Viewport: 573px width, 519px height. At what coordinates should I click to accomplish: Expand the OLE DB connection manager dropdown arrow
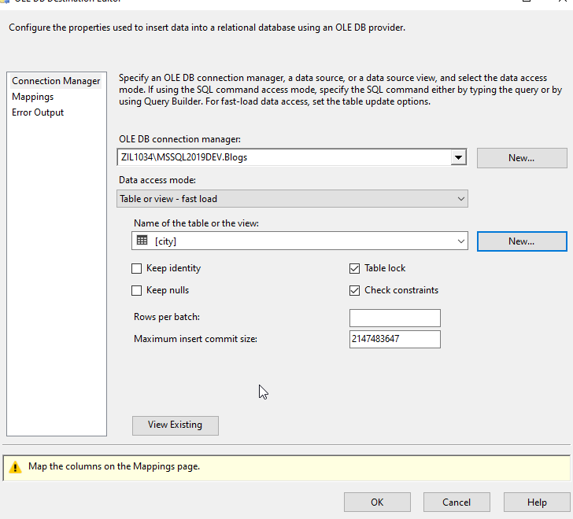pos(458,157)
